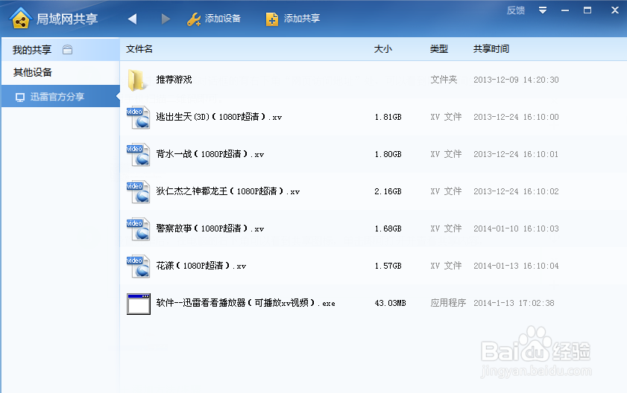
Task: Select file 软件--迅雷看看播放器(可播放xv视频).exe
Action: click(245, 303)
